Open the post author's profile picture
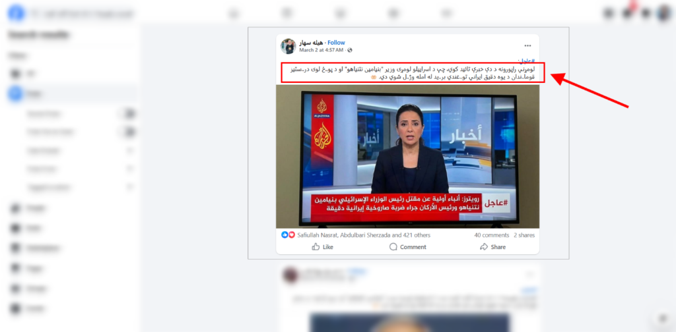The image size is (676, 332). pos(288,46)
